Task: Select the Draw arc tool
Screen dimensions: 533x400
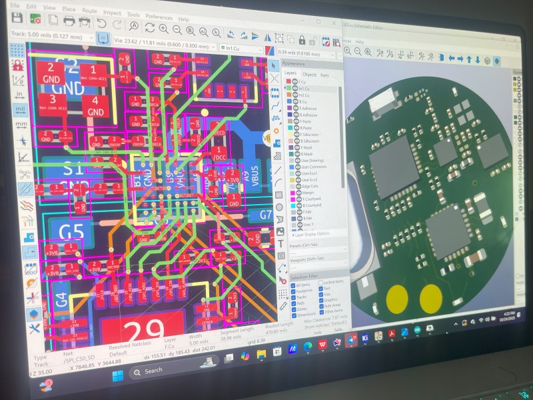Action: point(278,182)
